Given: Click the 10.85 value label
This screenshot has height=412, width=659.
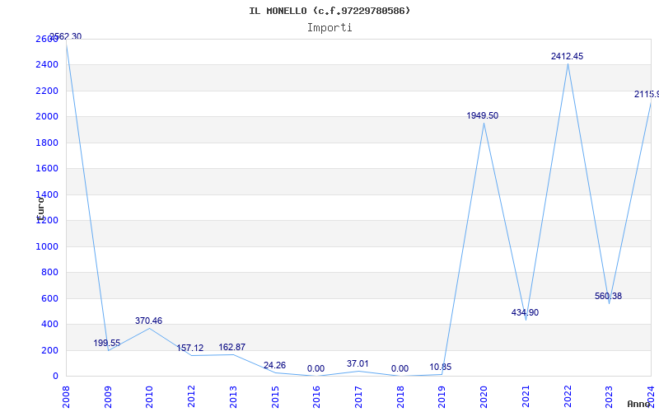Looking at the screenshot, I should (441, 367).
